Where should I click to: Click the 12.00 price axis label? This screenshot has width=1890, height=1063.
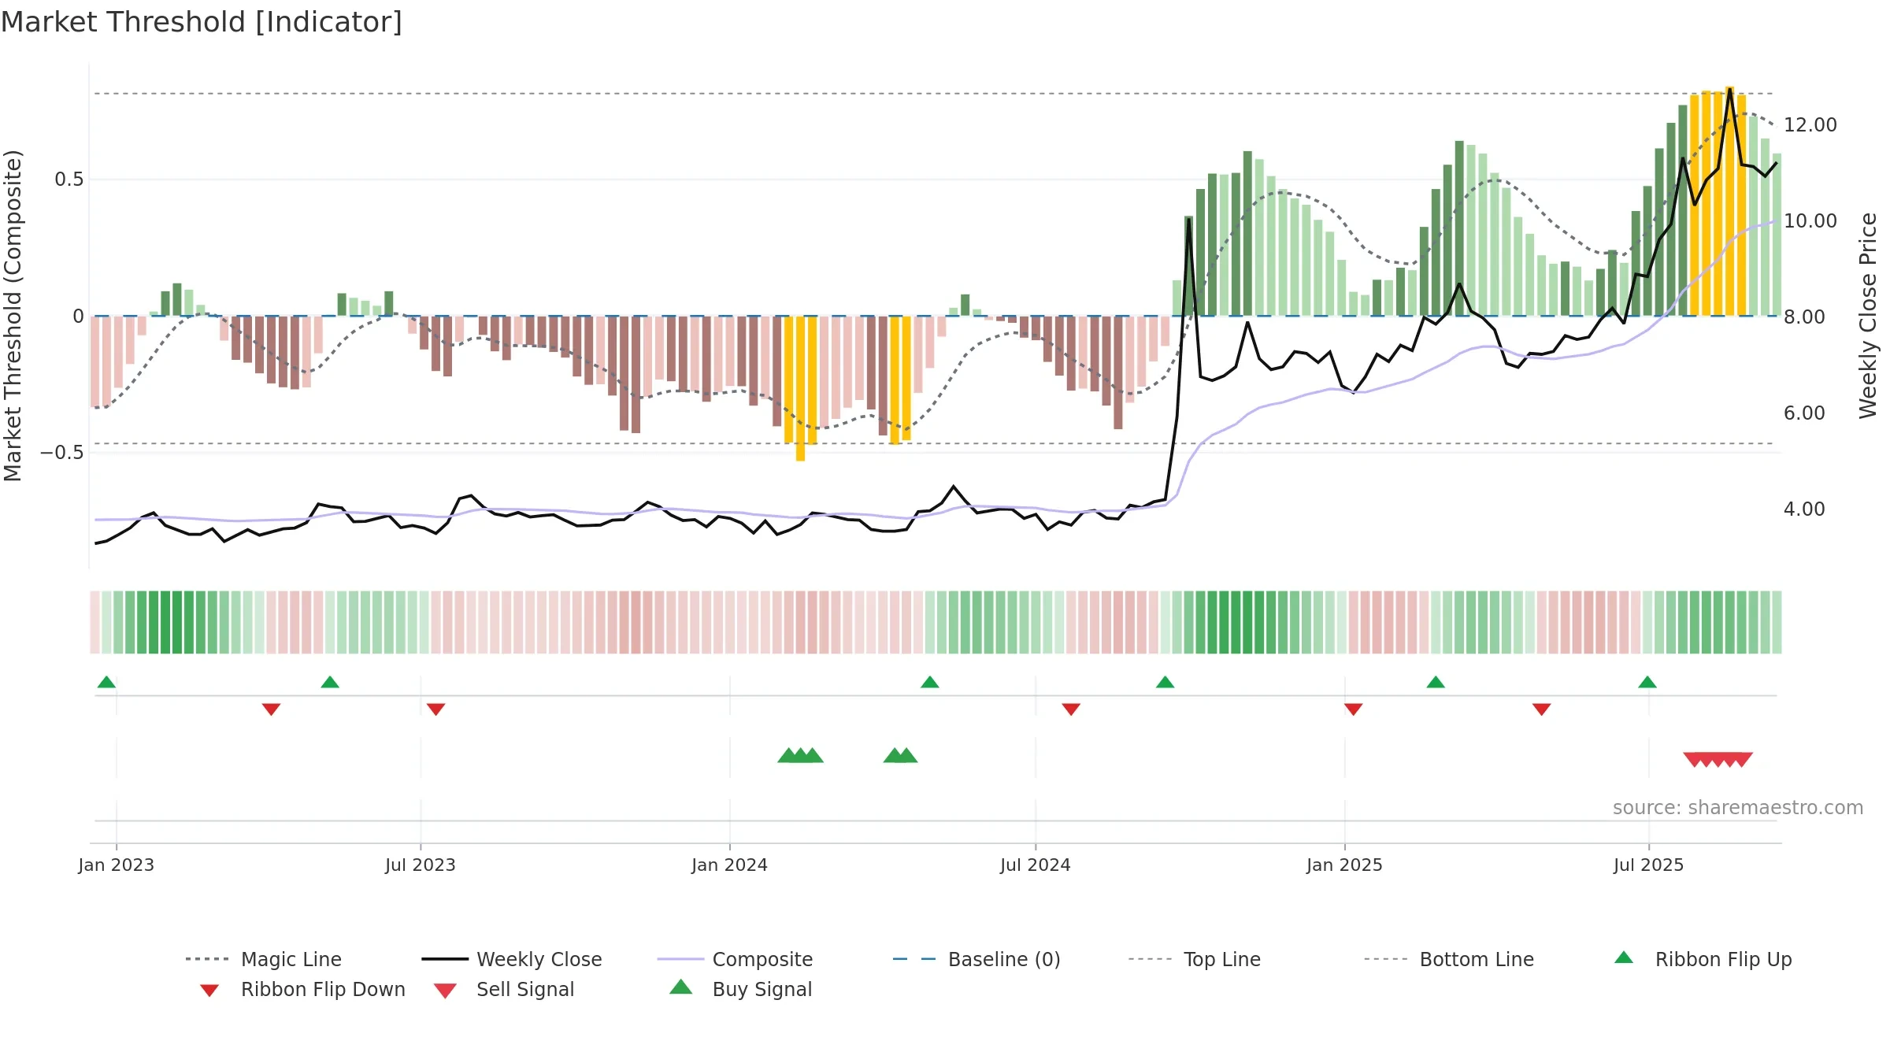tap(1810, 125)
